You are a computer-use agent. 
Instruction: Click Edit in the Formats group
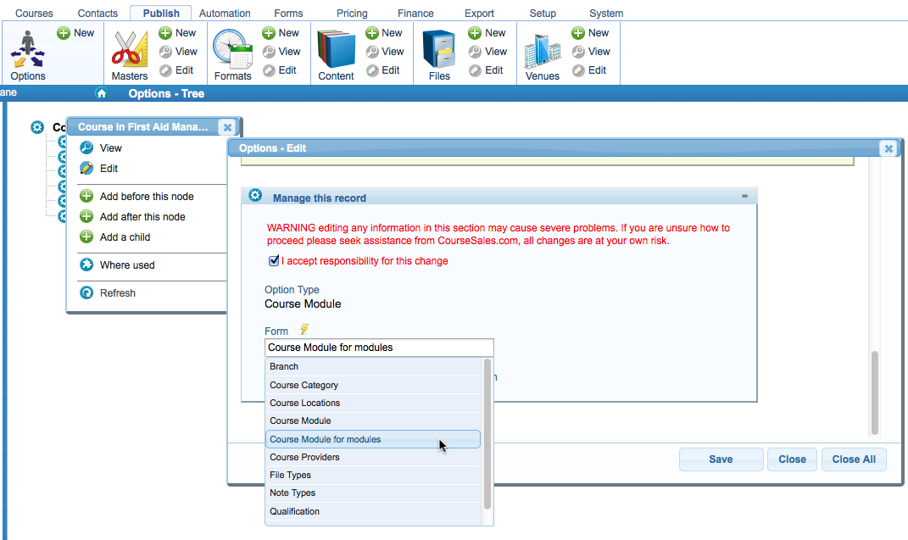tap(280, 70)
